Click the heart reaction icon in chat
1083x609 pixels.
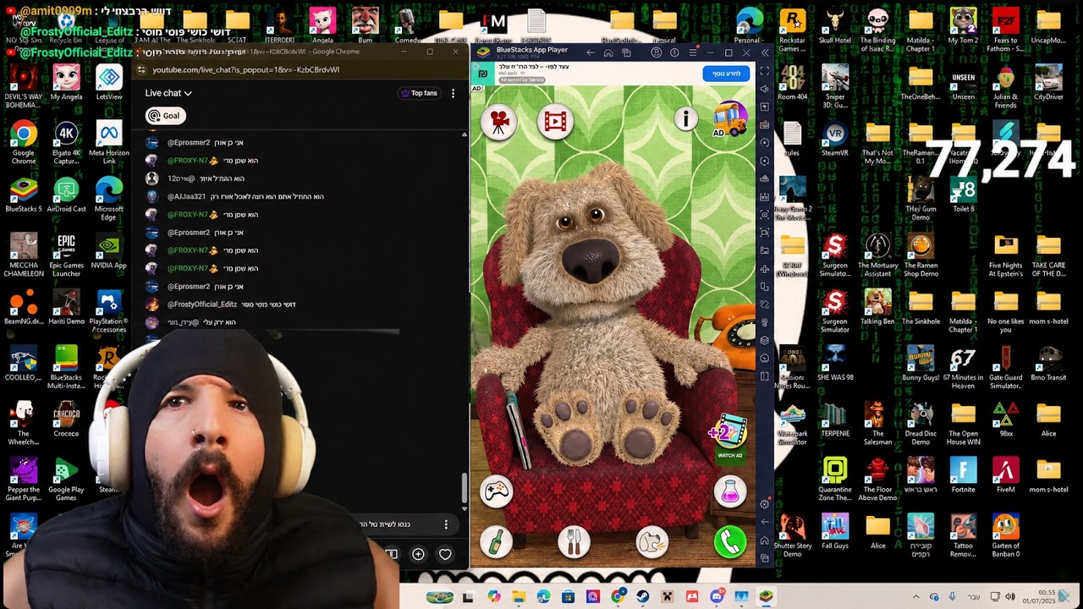pyautogui.click(x=445, y=554)
